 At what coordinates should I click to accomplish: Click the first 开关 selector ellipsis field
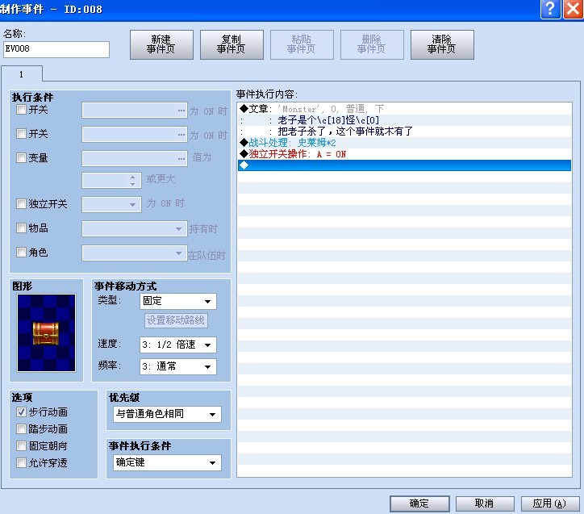134,111
